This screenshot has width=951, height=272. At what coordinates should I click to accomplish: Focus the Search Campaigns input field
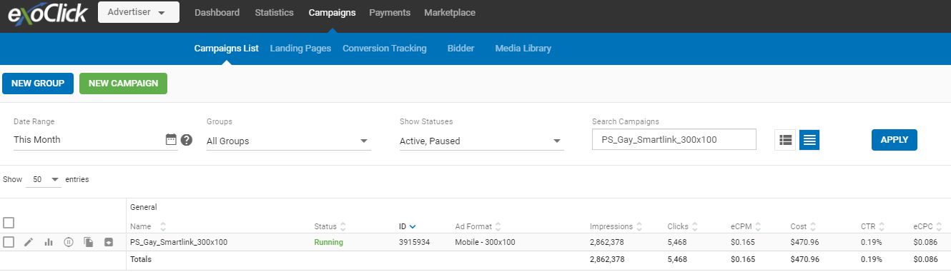674,139
